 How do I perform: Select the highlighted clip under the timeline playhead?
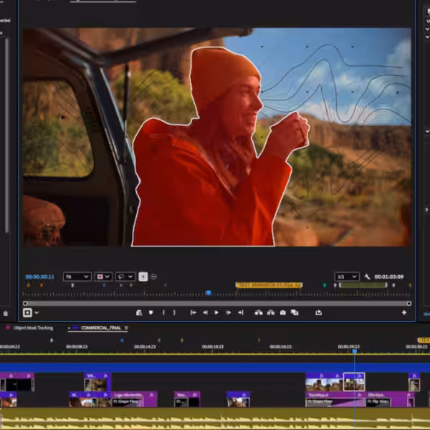coord(354,382)
